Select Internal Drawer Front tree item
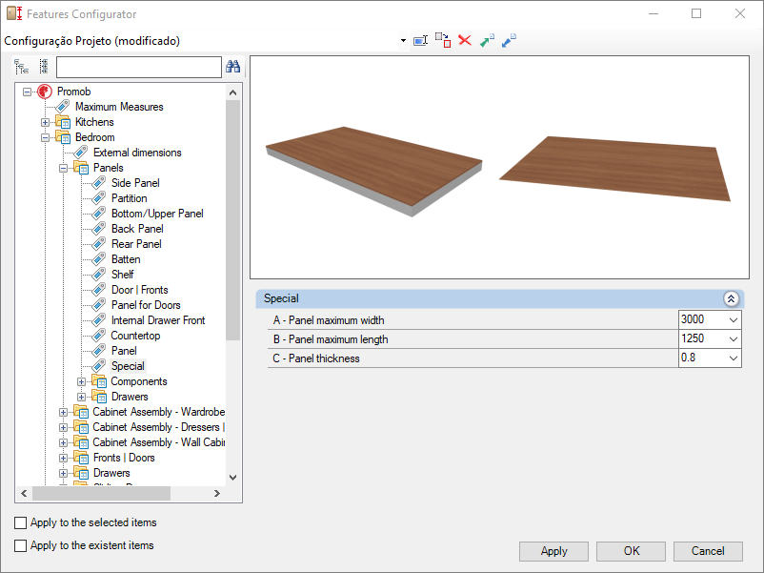Viewport: 764px width, 573px height. [x=158, y=320]
